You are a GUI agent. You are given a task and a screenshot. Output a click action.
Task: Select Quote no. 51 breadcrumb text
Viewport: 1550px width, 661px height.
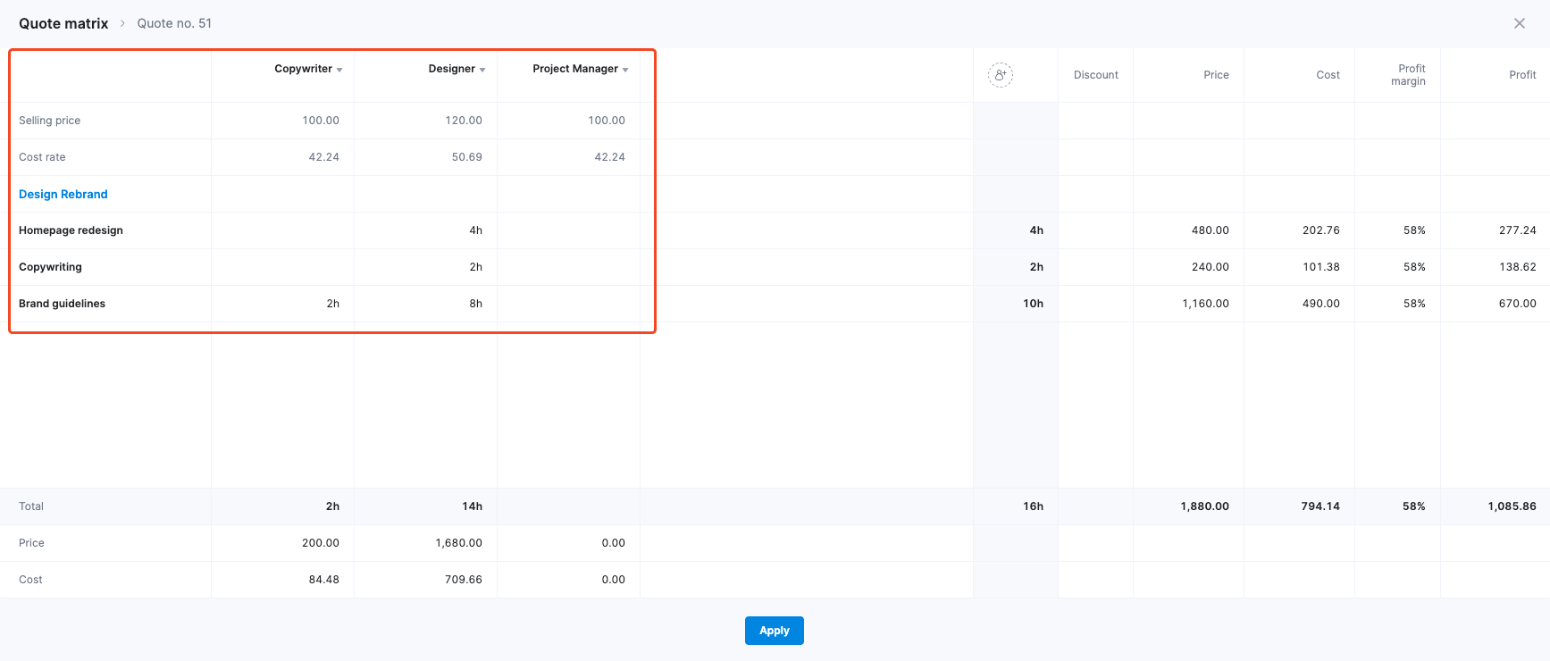174,23
